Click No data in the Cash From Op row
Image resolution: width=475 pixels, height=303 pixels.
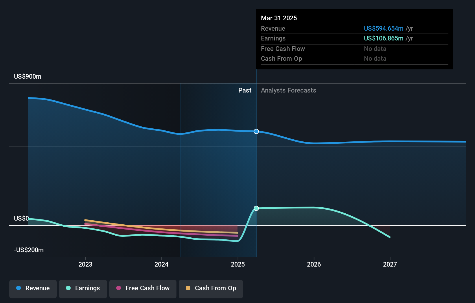[x=375, y=59]
